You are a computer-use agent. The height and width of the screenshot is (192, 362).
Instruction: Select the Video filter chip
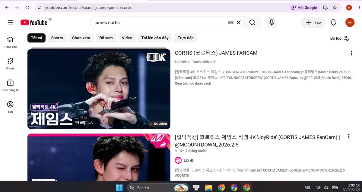127,38
